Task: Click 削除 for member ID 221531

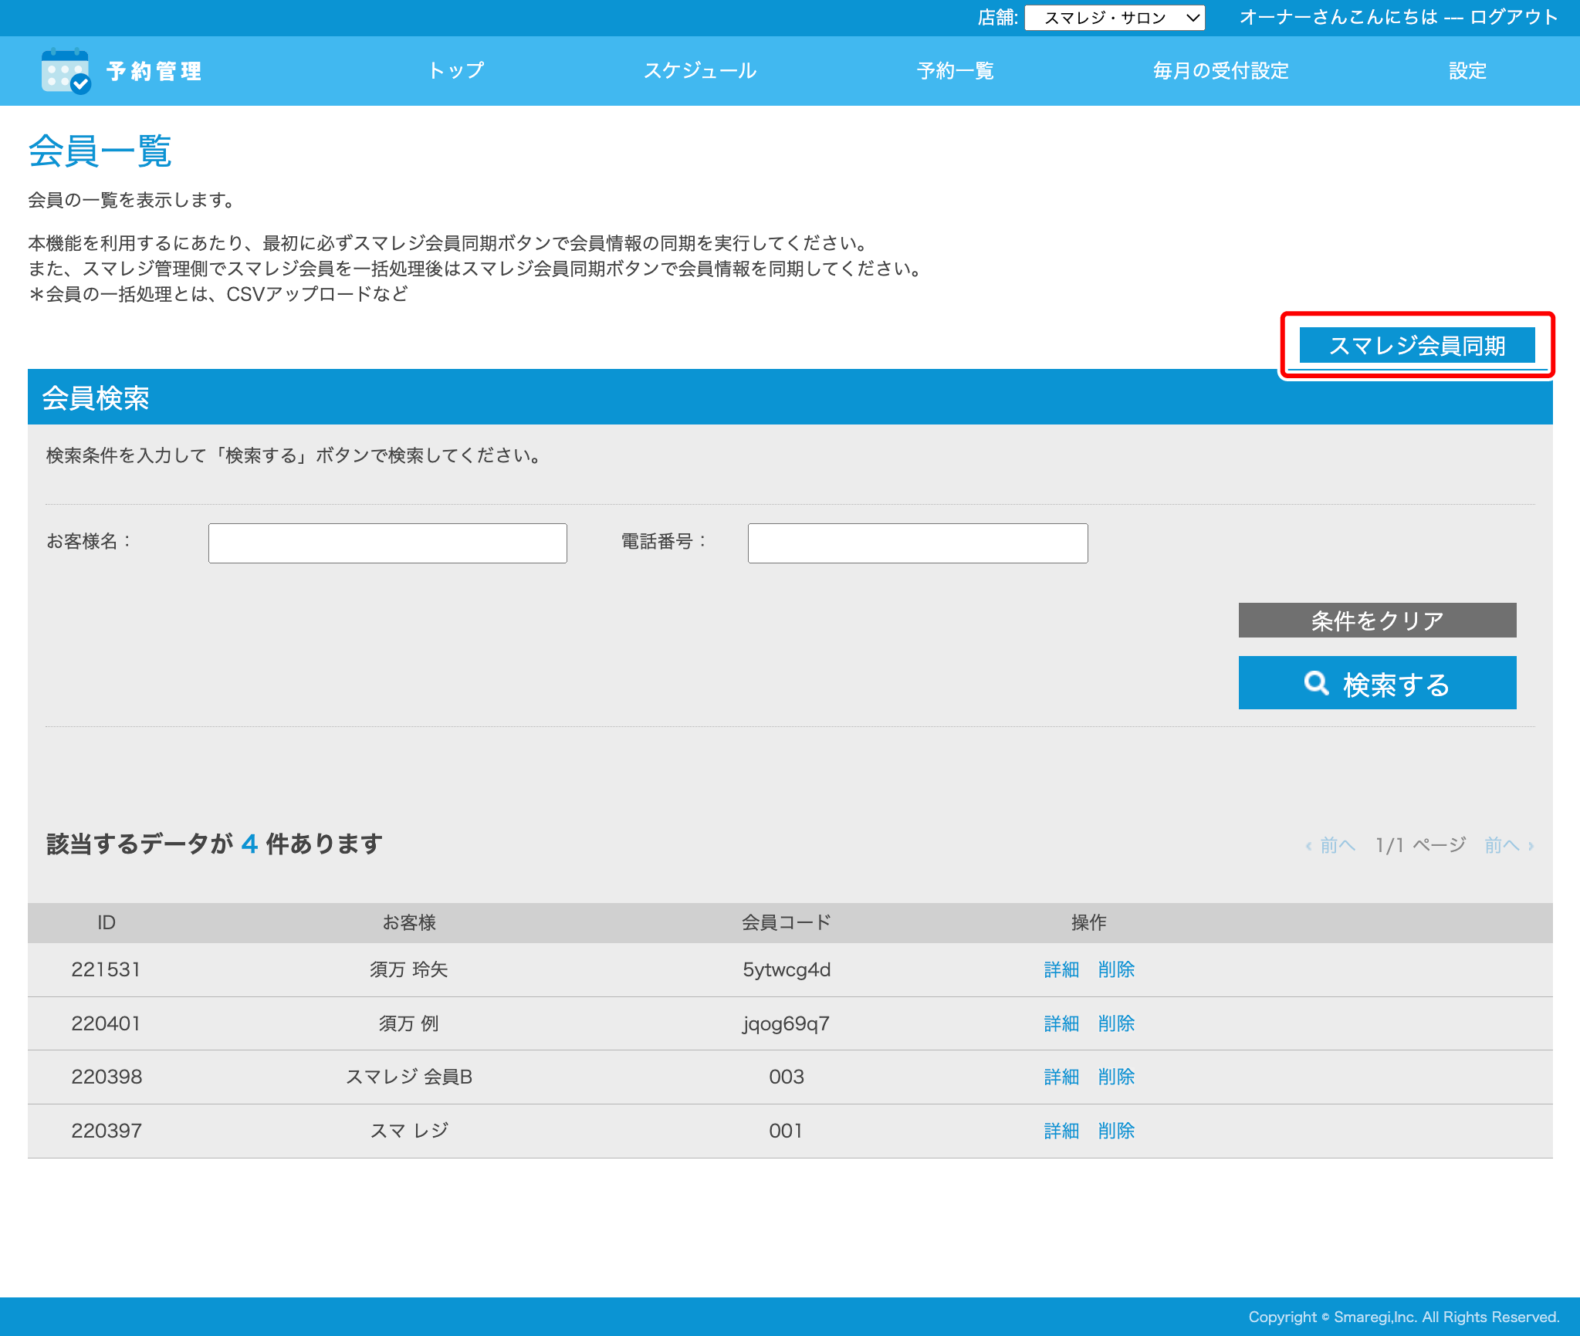Action: click(1116, 969)
